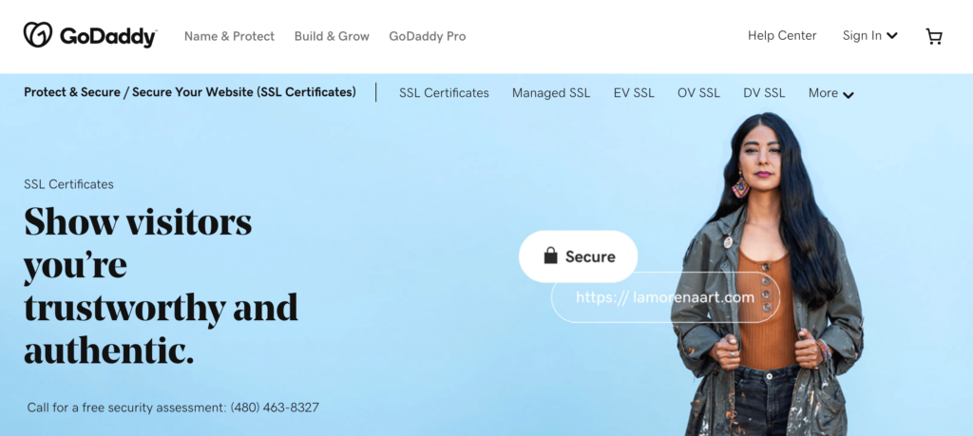Screen dimensions: 973x436
Task: Open the Build & Grow menu
Action: coord(332,37)
